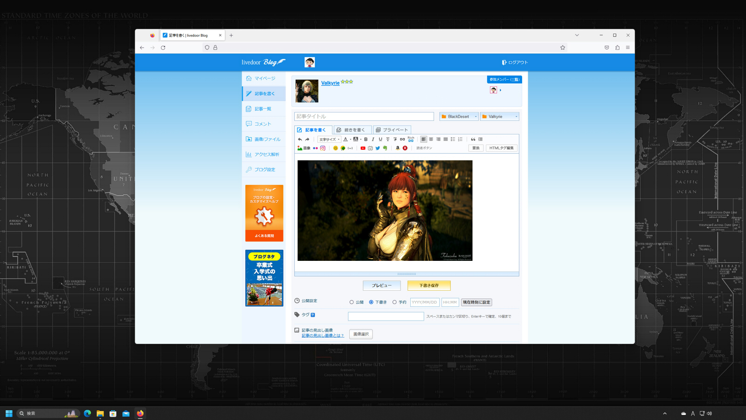Insert an Evernote clip
Viewport: 746px width, 420px height.
(x=385, y=148)
